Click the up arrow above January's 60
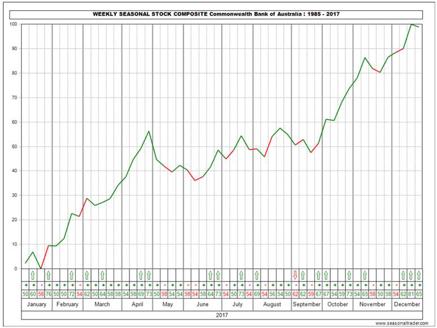This screenshot has width=437, height=328. coord(33,275)
